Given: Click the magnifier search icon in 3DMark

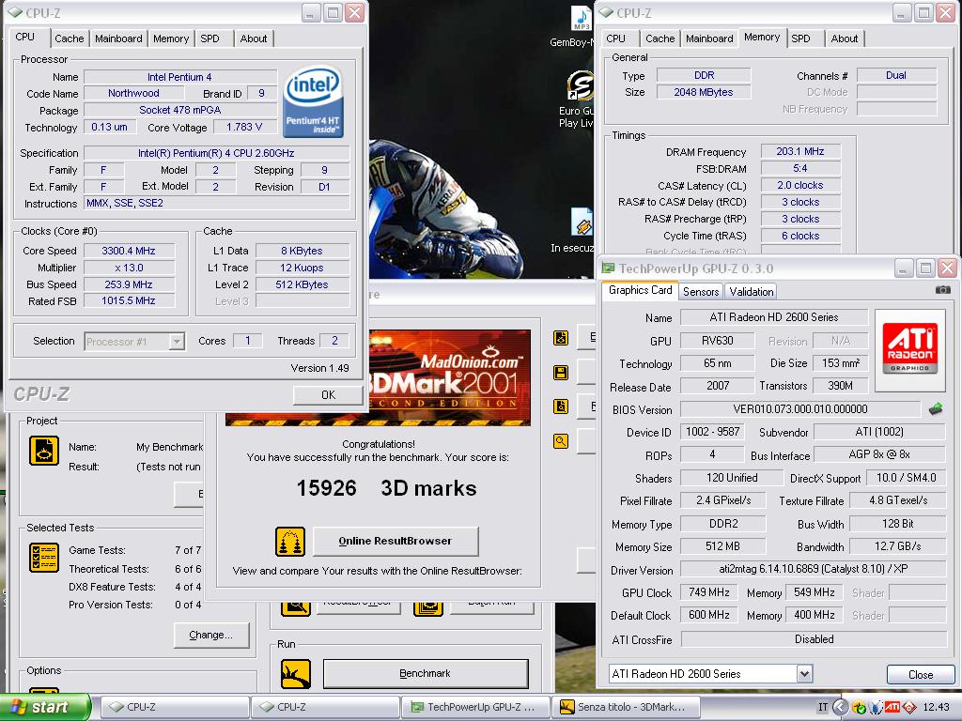Looking at the screenshot, I should coord(561,441).
